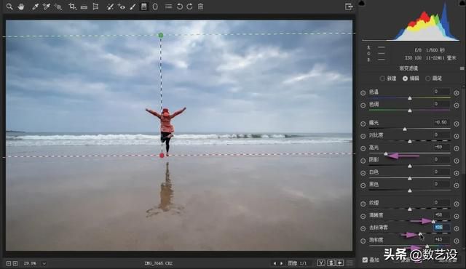The height and width of the screenshot is (269, 466).
Task: Increase 对比度 with plus button
Action: tap(457, 136)
